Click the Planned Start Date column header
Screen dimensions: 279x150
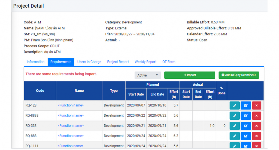tap(136, 94)
